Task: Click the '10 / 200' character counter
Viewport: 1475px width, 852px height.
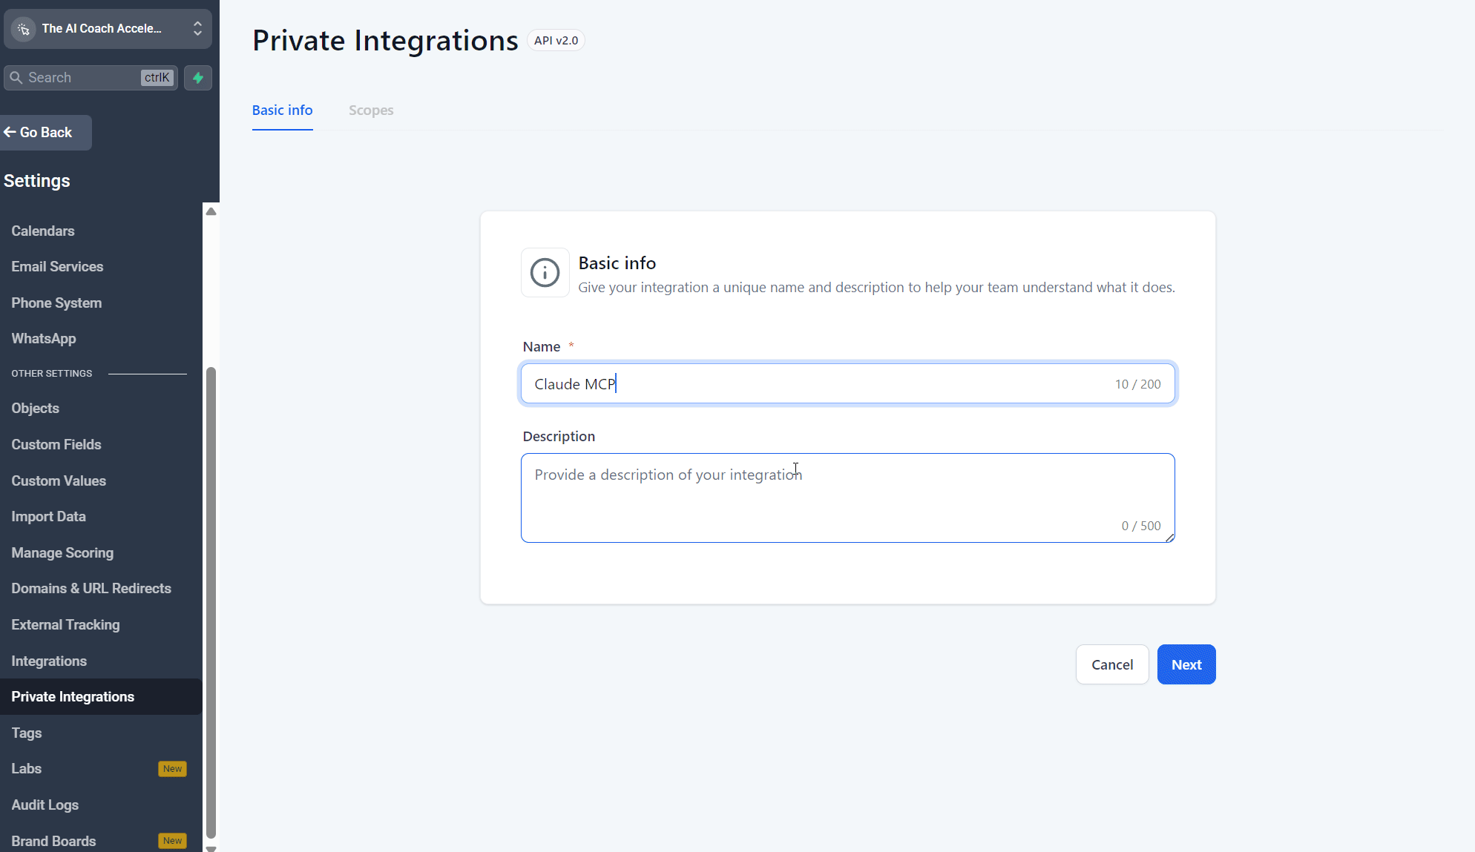Action: [x=1137, y=384]
